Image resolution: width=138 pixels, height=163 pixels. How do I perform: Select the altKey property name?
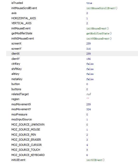coord(15,74)
